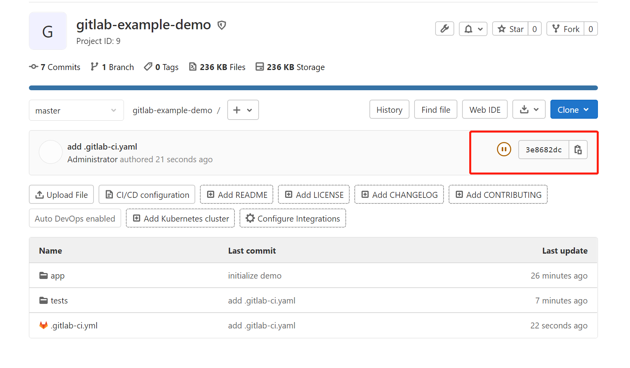Click the 22 seconds ago timestamp
Screen dimensions: 630x368
click(x=559, y=326)
